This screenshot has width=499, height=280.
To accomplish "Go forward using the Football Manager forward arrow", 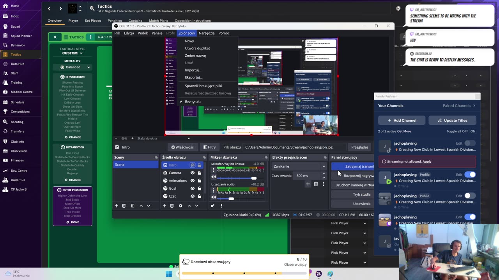I will [60, 8].
